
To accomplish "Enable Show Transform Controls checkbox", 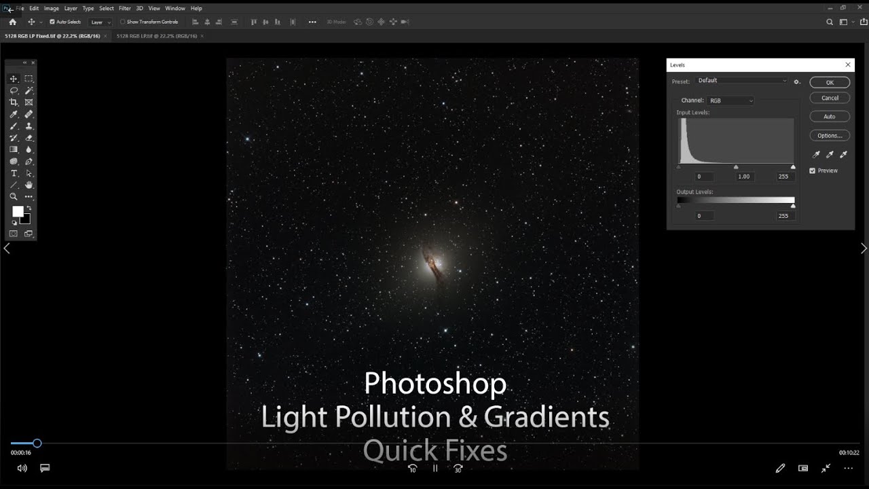I will [x=123, y=22].
